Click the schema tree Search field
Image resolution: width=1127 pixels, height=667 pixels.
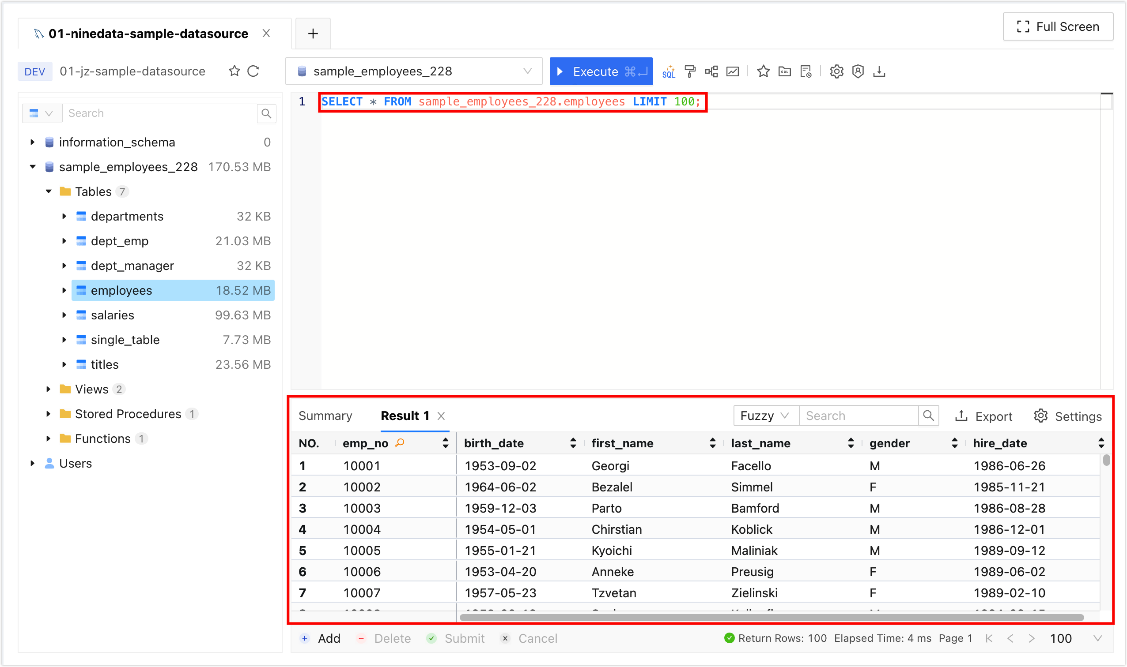[x=160, y=113]
